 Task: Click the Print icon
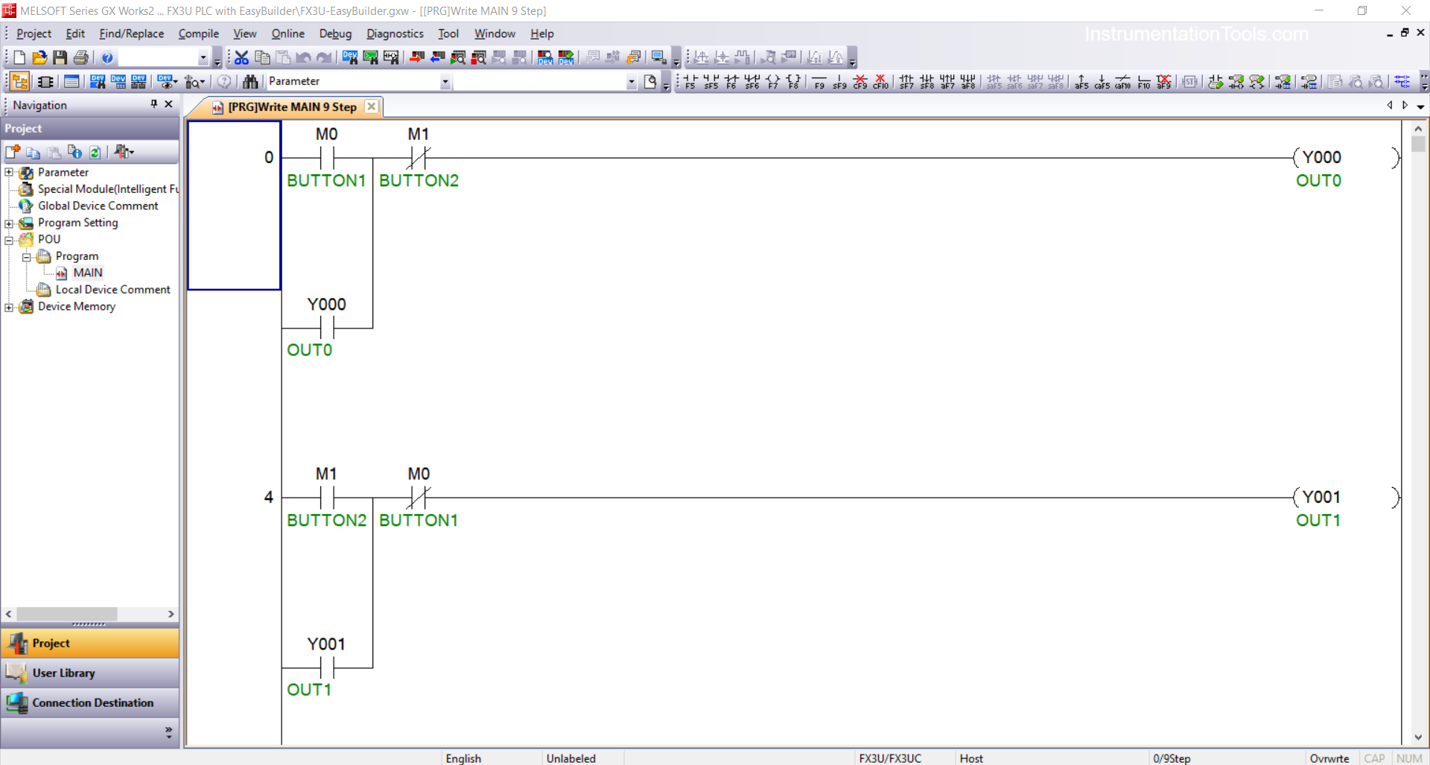tap(81, 57)
